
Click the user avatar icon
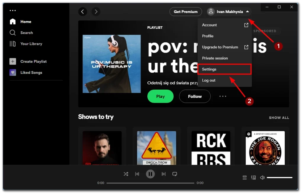[x=211, y=12]
